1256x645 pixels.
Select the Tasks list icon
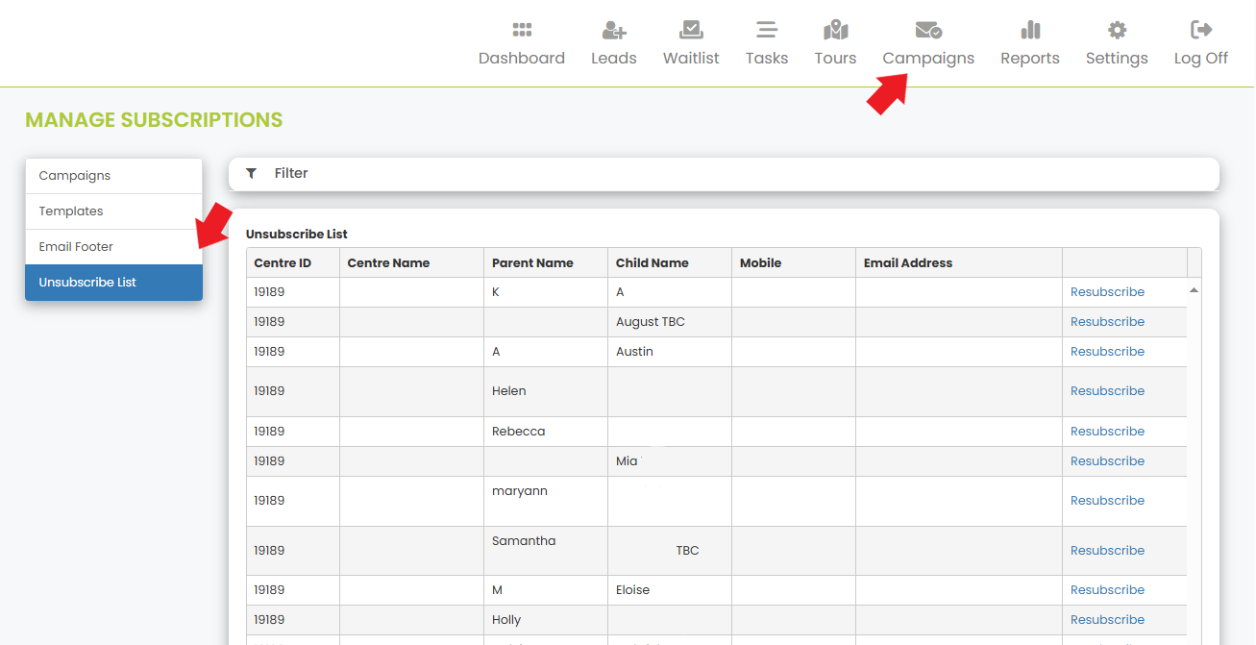coord(766,30)
